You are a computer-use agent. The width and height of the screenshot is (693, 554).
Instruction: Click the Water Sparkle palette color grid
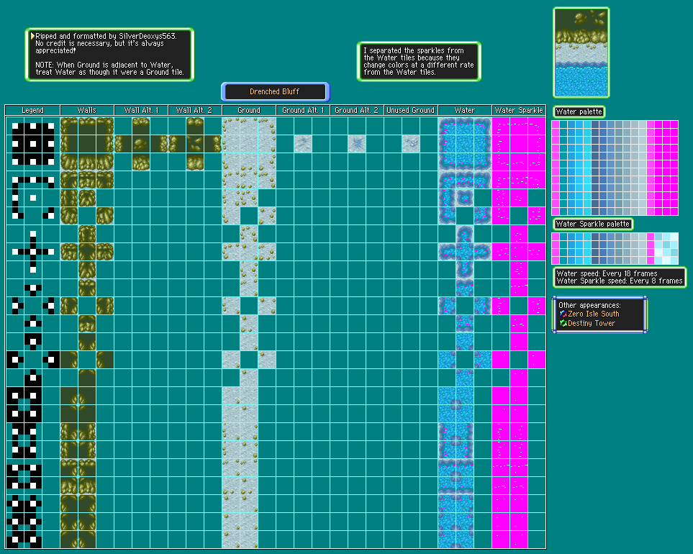tap(615, 248)
